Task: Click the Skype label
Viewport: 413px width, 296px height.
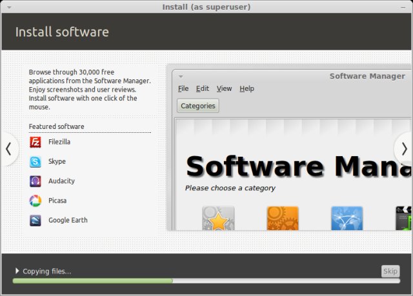Action: click(x=57, y=161)
